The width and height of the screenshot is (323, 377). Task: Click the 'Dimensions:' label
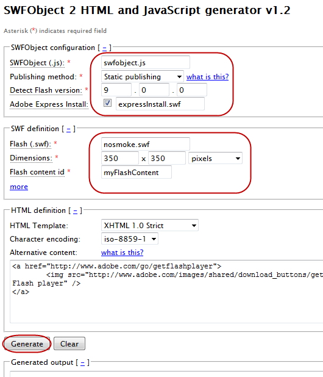coord(31,158)
